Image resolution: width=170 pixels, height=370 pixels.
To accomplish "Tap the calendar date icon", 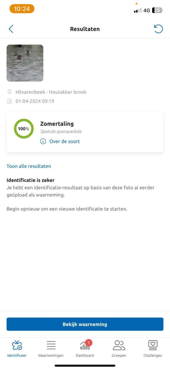I will pos(9,101).
